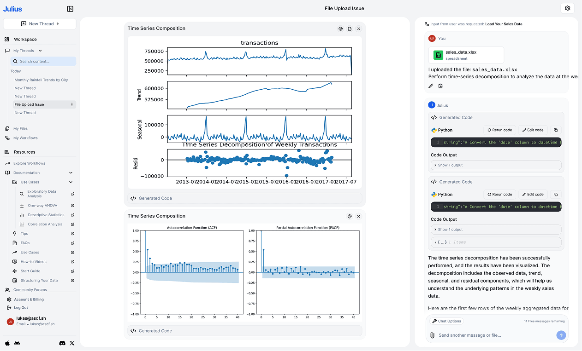
Task: Open My Files
Action: click(20, 129)
